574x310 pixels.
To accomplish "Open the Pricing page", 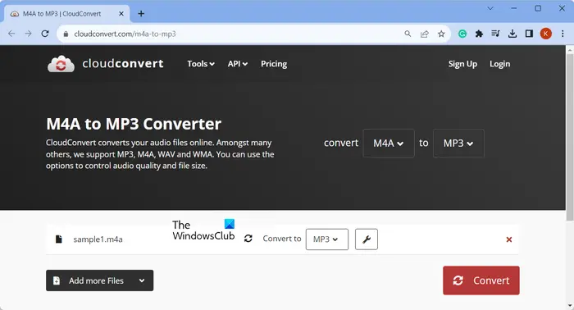I will 274,64.
